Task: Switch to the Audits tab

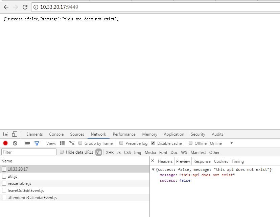Action: click(x=217, y=134)
